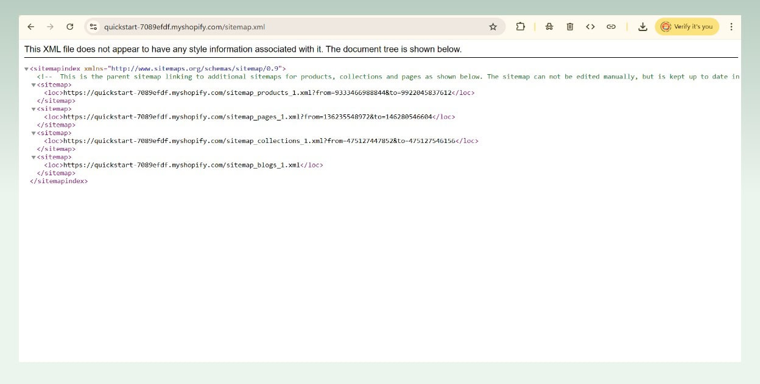
Task: Click the 'XML file does not appear' notice
Action: click(243, 49)
